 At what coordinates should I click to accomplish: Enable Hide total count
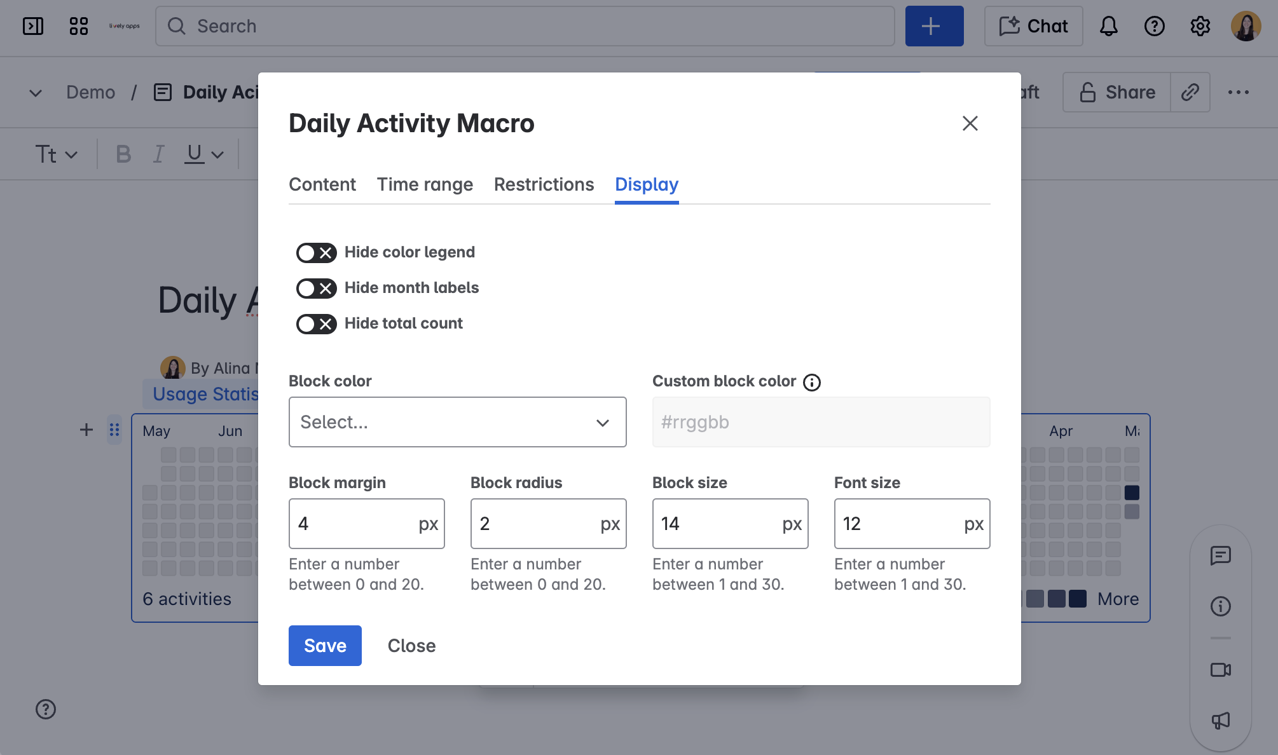[316, 323]
